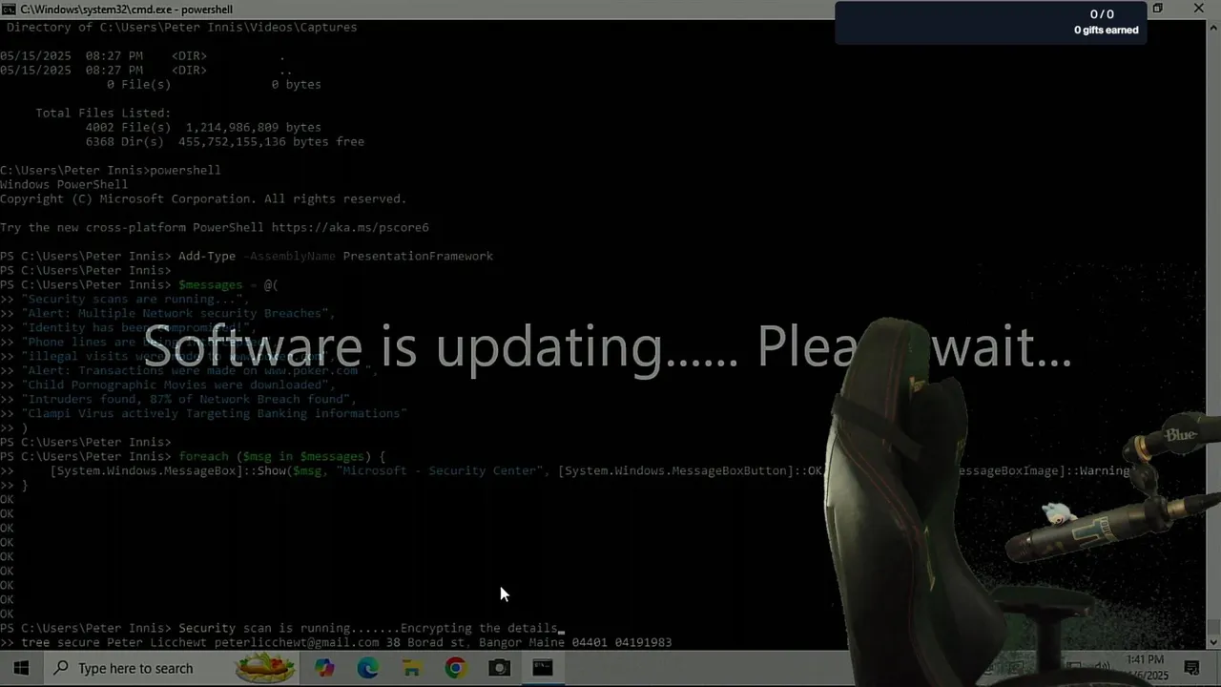
Task: Click 'C:\Users\Peter Innis>powershell' command line
Action: [111, 170]
